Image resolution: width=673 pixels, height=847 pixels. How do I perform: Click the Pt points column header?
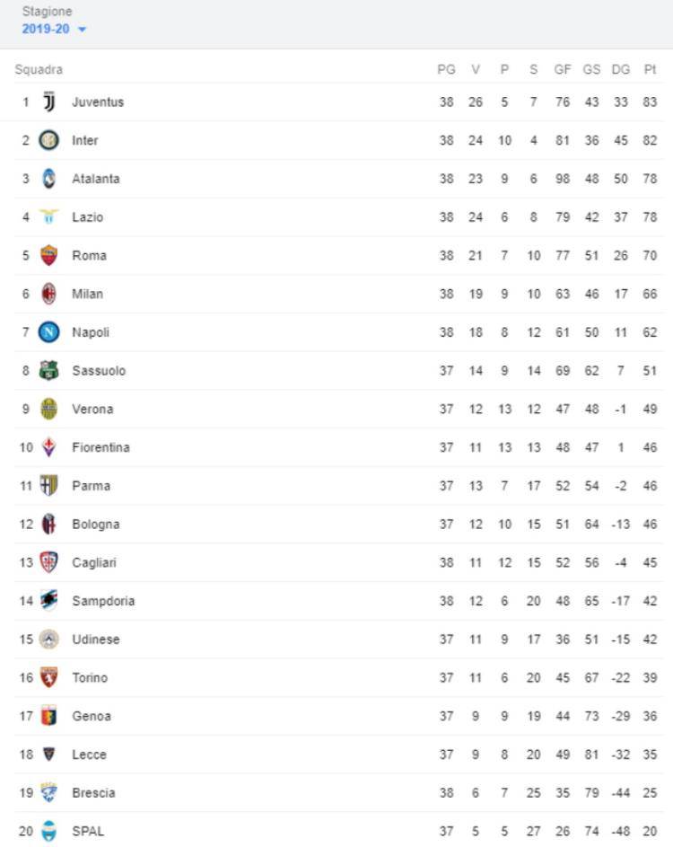coord(650,69)
